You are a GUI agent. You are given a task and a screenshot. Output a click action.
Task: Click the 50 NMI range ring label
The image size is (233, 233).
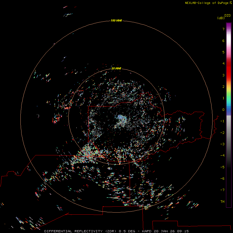(x=116, y=68)
